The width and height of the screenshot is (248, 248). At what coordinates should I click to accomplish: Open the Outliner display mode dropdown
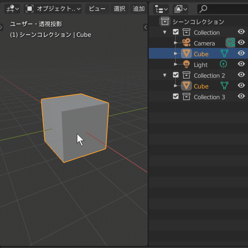point(181,9)
